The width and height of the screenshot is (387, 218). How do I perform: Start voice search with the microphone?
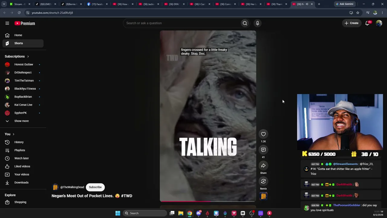click(258, 23)
